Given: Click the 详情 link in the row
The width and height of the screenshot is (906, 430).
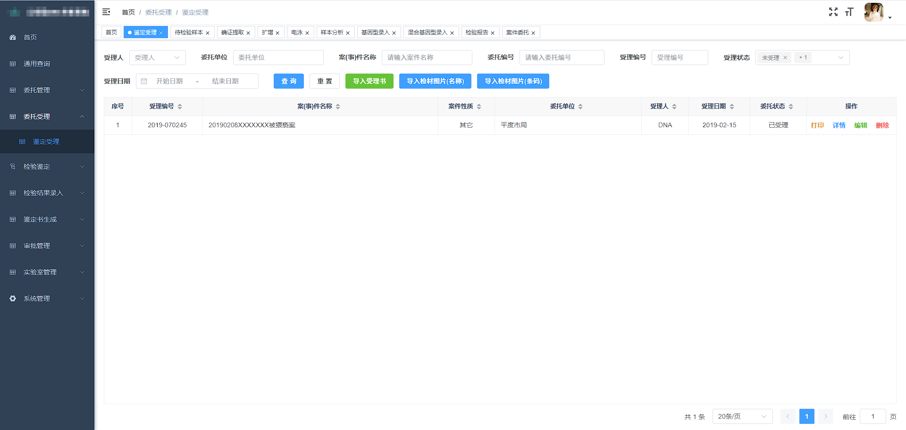Looking at the screenshot, I should (x=839, y=125).
